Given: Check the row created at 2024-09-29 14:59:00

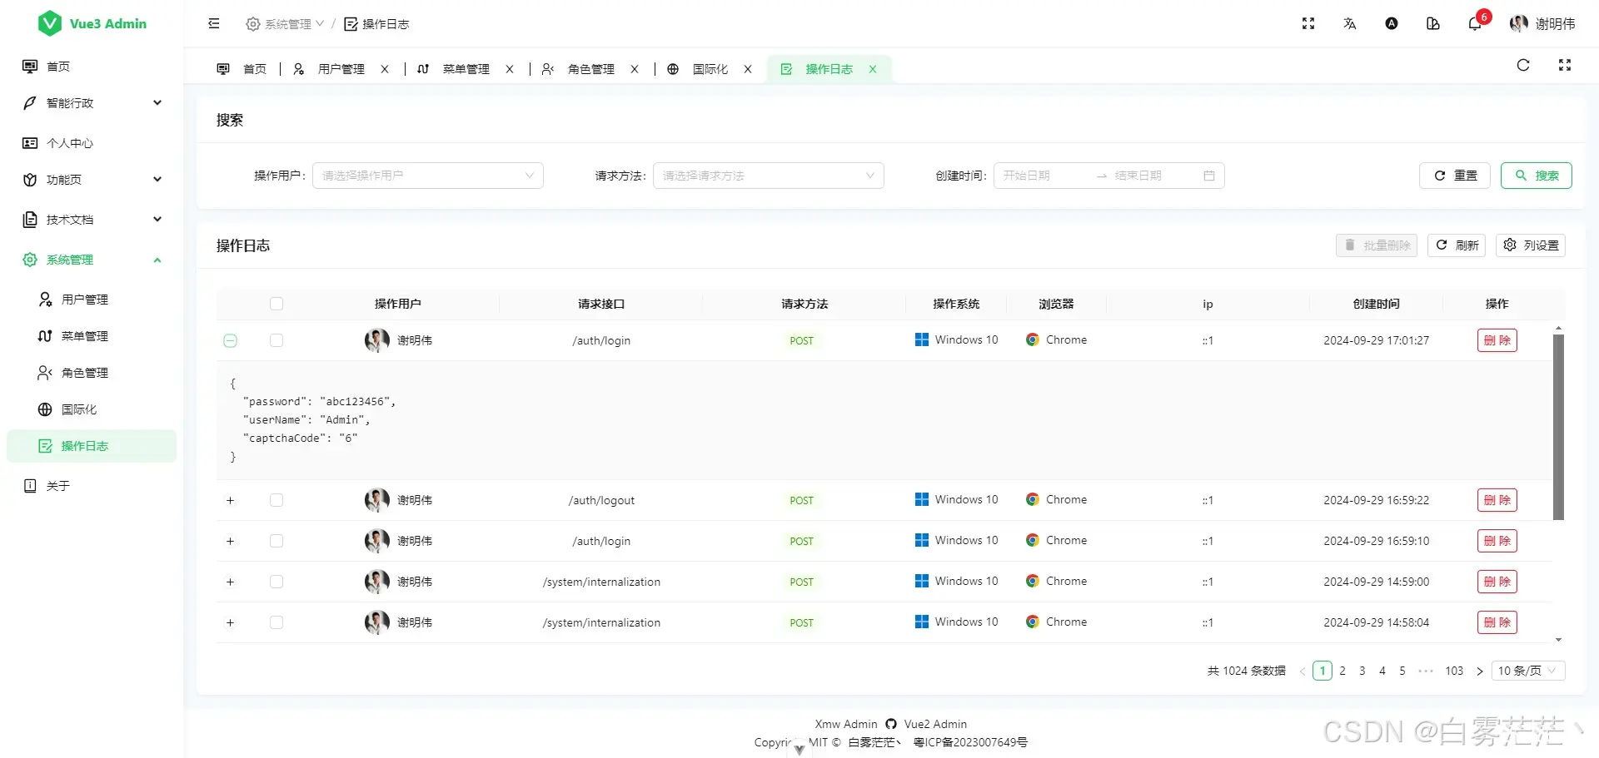Looking at the screenshot, I should (276, 582).
